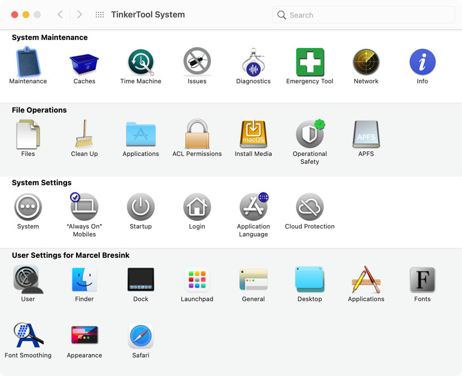The image size is (462, 376).
Task: Open the ACL Permissions pane
Action: click(197, 134)
